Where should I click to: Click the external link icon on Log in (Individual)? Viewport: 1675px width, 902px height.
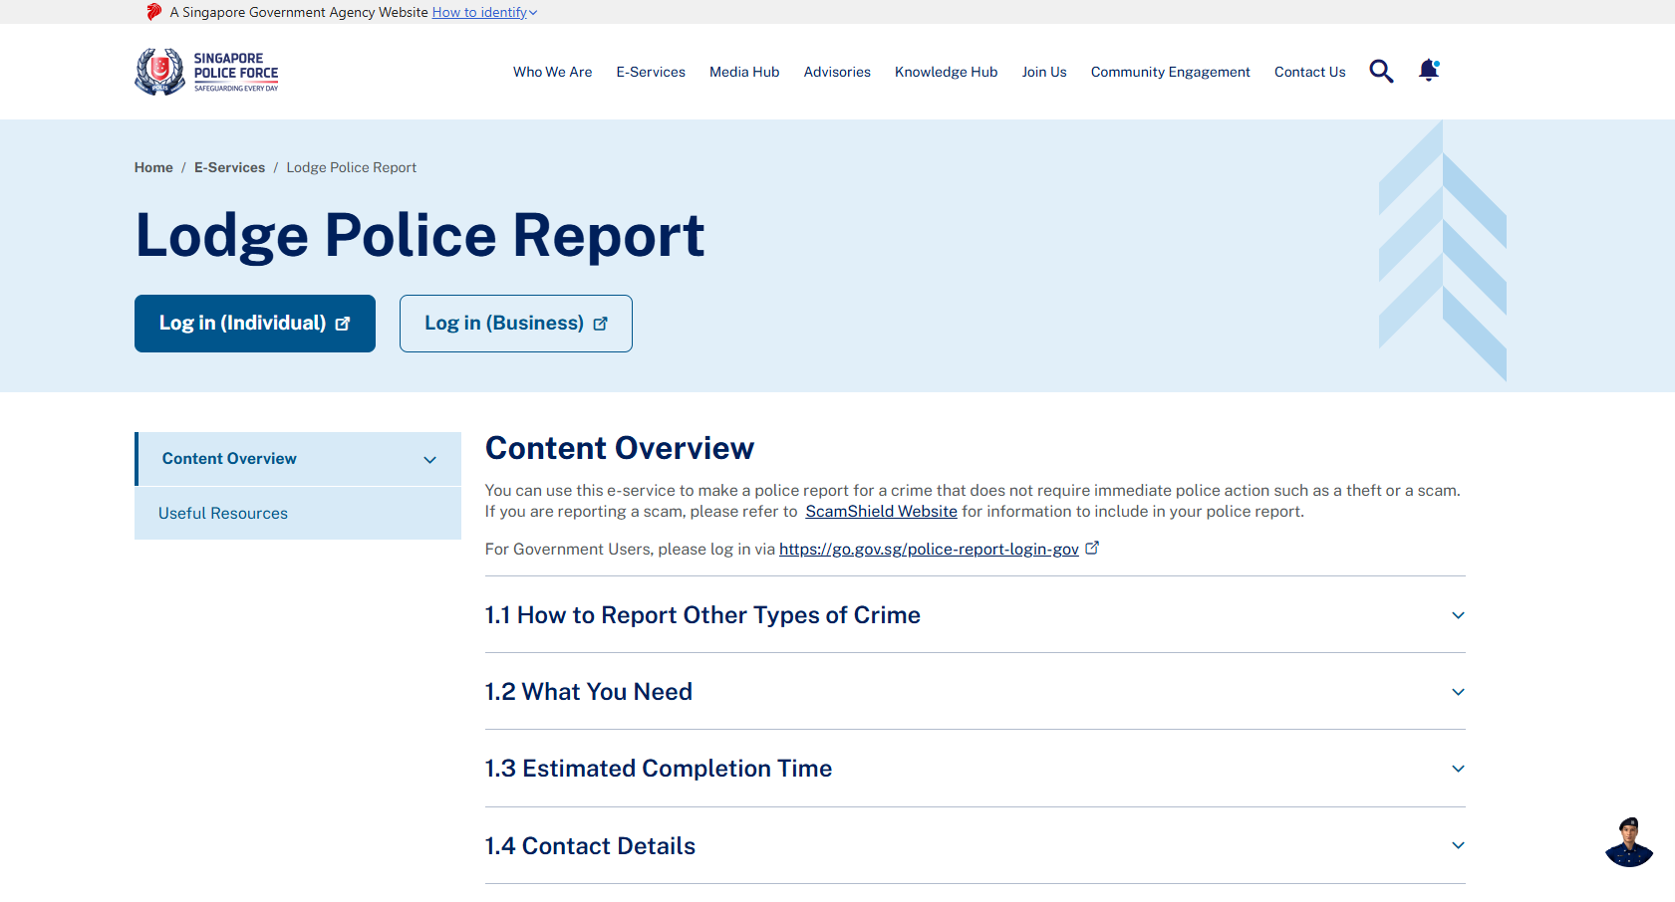(x=342, y=323)
